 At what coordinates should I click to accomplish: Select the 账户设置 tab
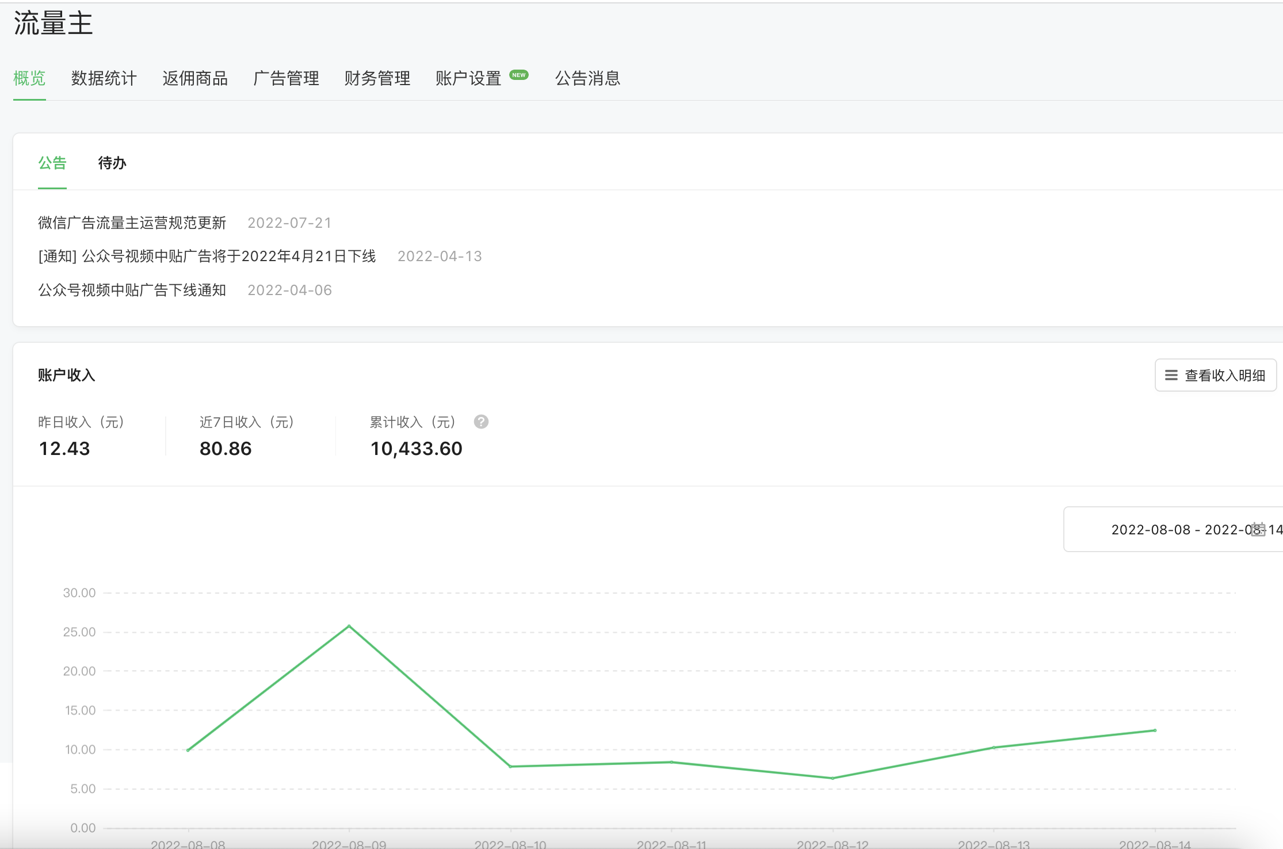[468, 78]
